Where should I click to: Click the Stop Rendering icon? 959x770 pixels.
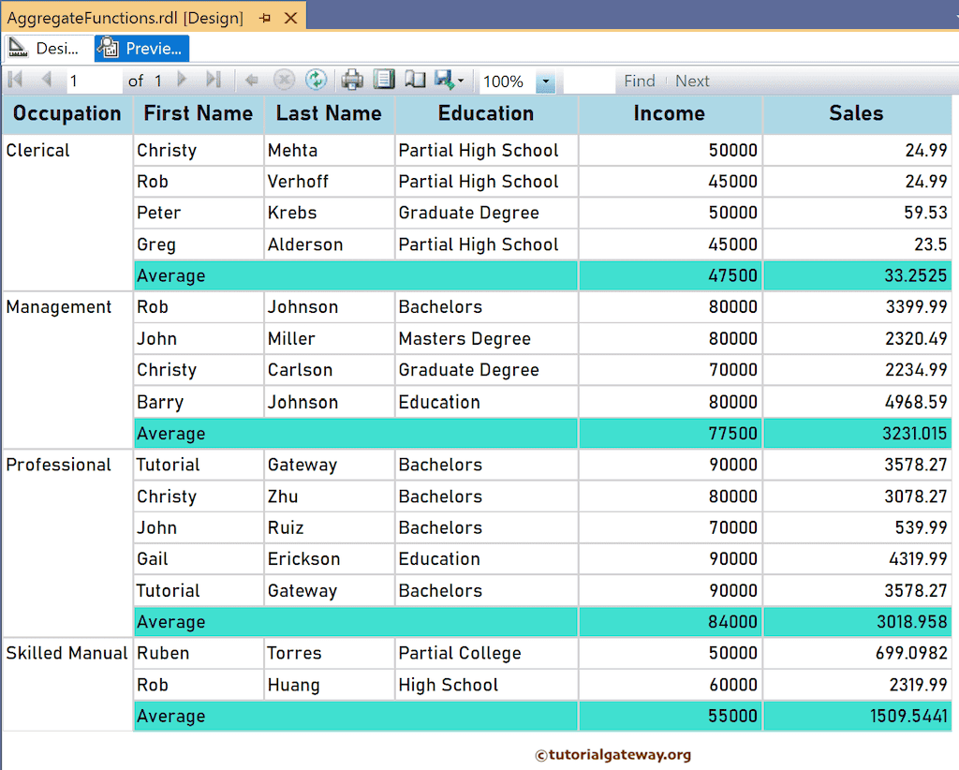coord(283,80)
